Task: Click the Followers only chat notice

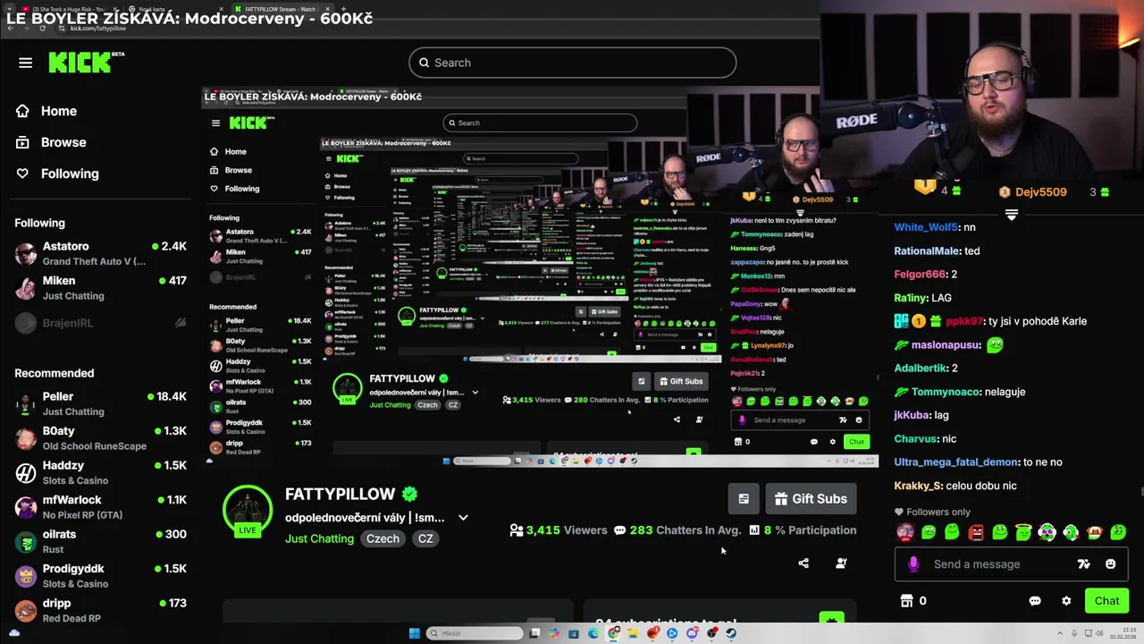Action: (932, 512)
